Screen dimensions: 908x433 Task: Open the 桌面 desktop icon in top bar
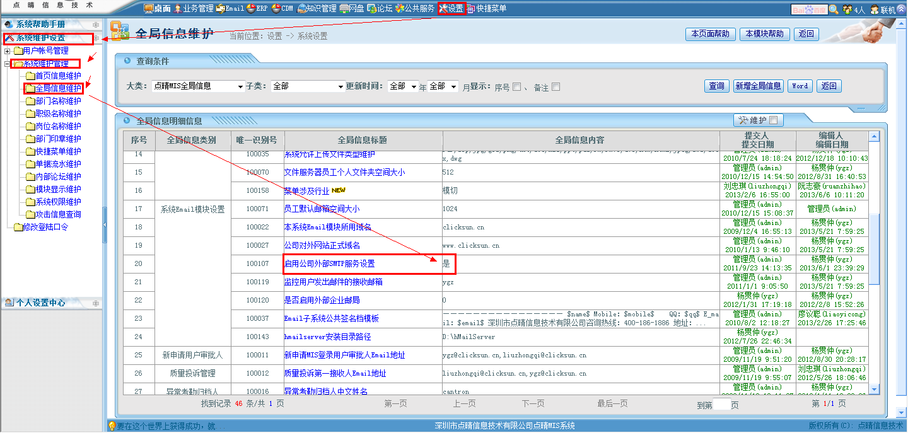coord(149,9)
